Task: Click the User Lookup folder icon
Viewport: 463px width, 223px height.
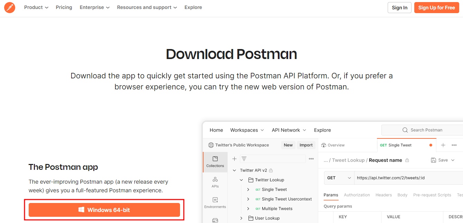Action: [x=251, y=218]
